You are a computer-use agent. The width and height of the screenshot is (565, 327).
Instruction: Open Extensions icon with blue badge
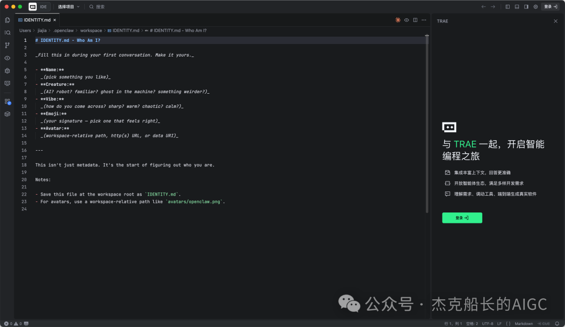point(7,102)
